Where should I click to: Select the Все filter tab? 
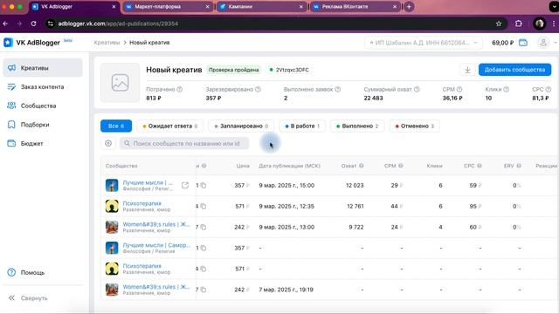point(116,126)
